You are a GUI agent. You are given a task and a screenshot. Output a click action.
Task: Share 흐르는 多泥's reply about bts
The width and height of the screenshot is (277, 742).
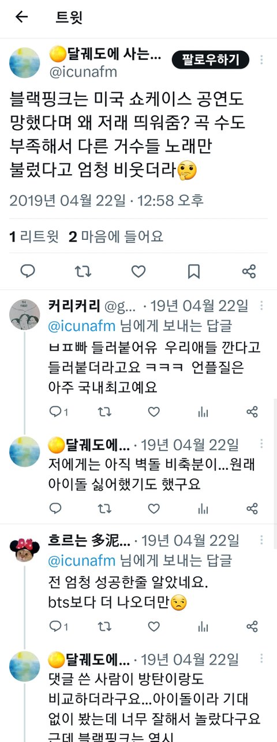coord(252,626)
